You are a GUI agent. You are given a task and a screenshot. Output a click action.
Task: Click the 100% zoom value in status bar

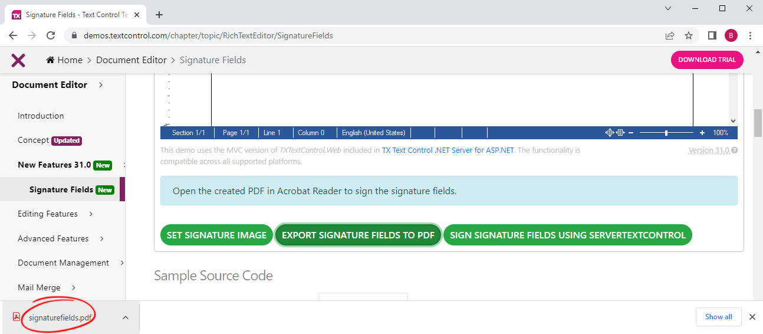pyautogui.click(x=721, y=133)
